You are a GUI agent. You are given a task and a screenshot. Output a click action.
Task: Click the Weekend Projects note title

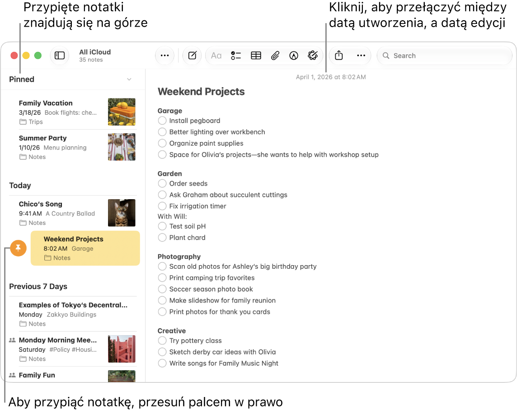201,92
